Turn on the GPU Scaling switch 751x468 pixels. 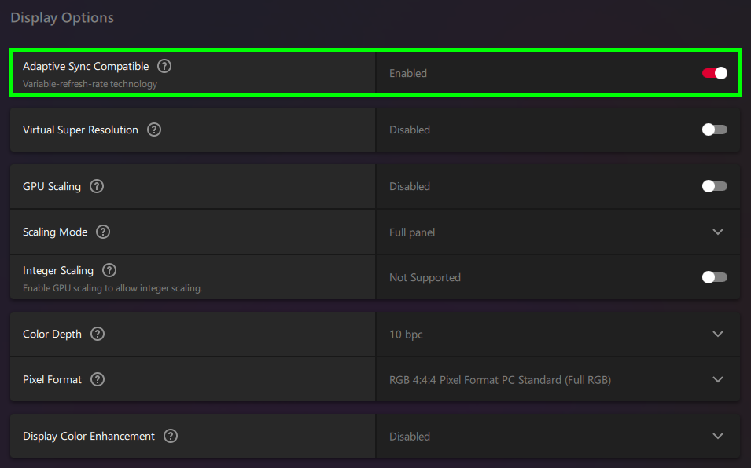[714, 186]
